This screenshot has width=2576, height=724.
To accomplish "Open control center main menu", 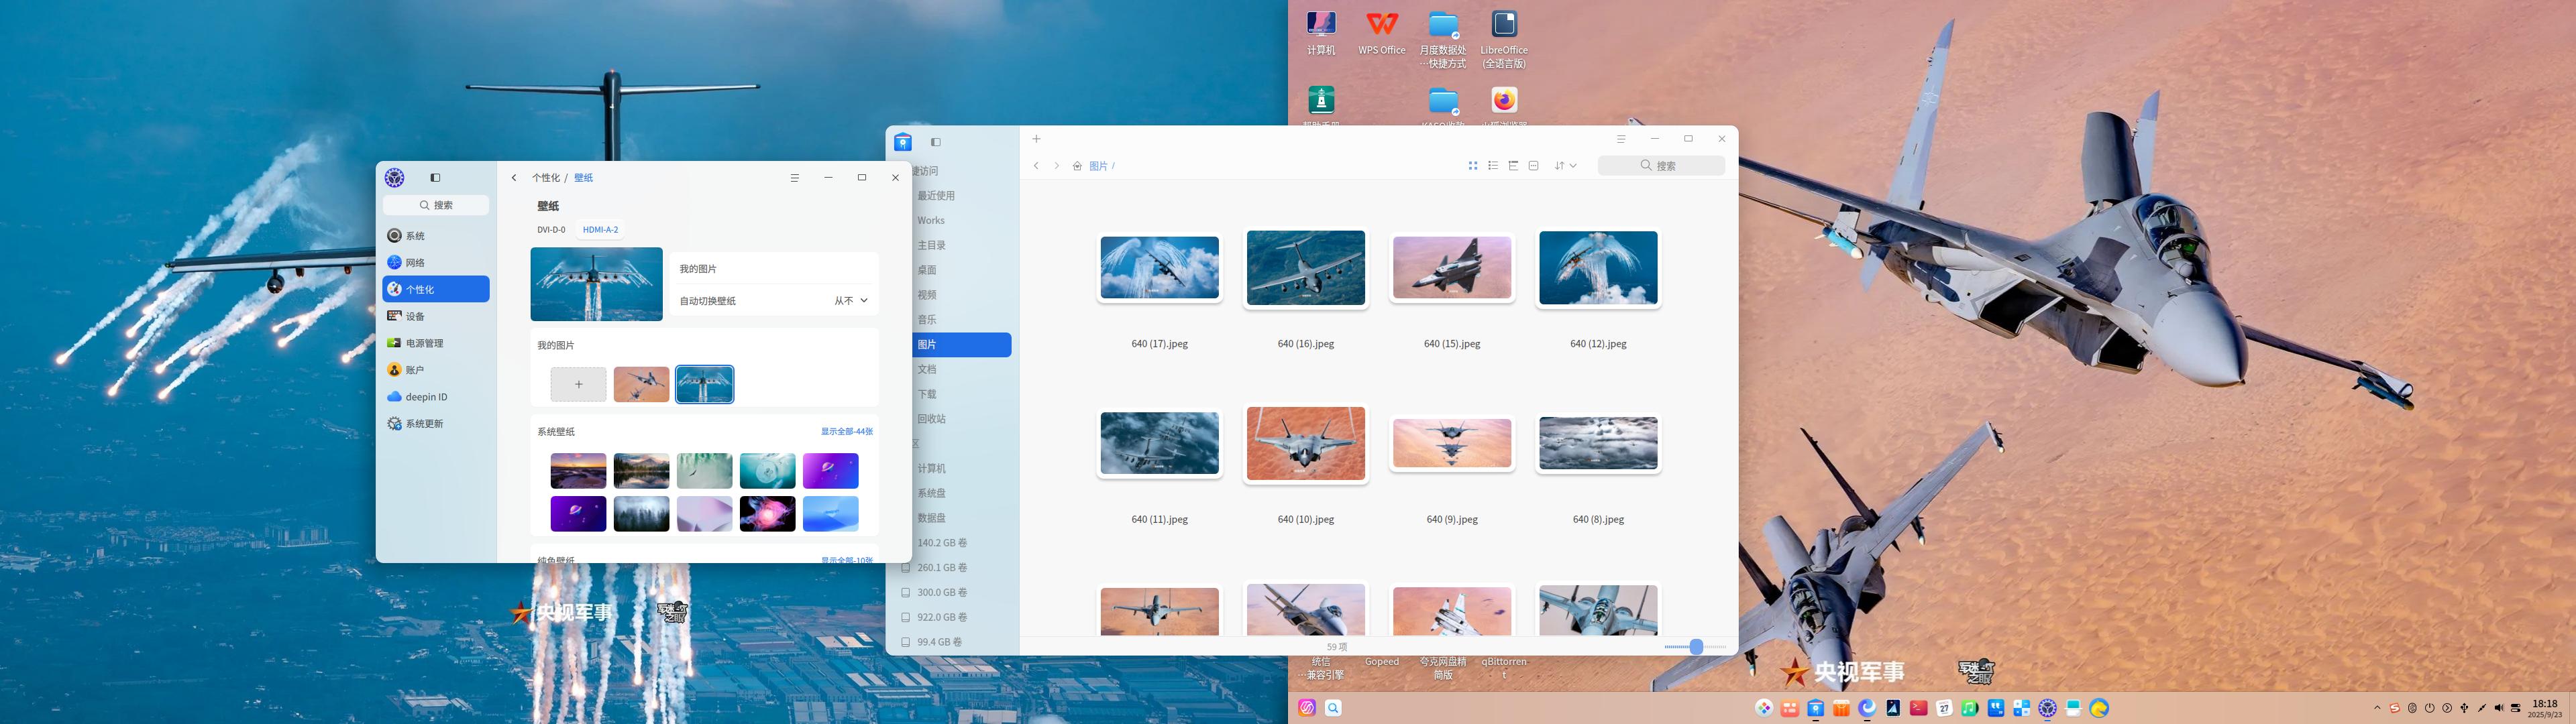I will coord(794,178).
